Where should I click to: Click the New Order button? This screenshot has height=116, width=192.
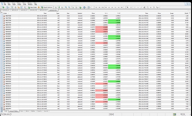[x=33, y=7]
